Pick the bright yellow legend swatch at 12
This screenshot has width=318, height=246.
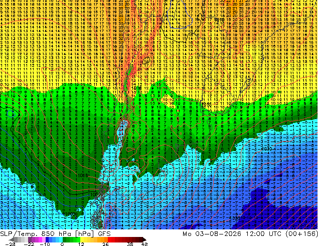tap(82, 239)
